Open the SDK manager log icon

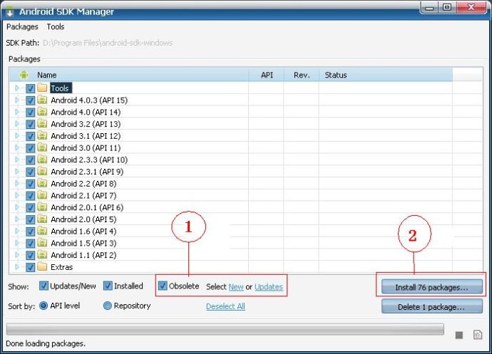point(477,335)
